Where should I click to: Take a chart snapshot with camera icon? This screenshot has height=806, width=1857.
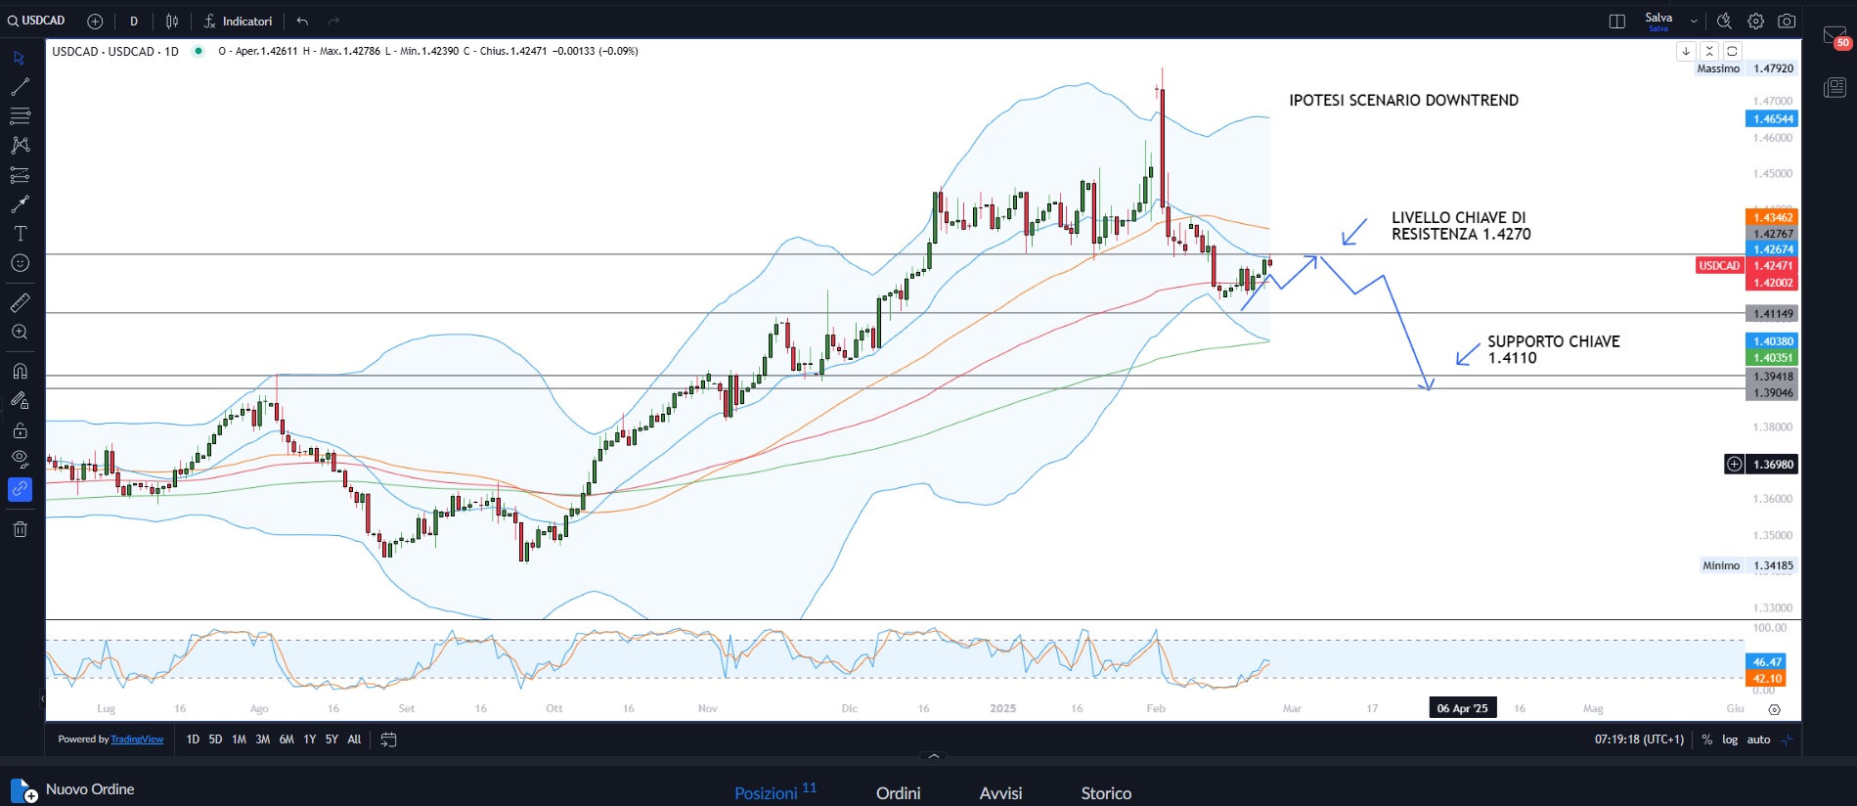[x=1787, y=21]
